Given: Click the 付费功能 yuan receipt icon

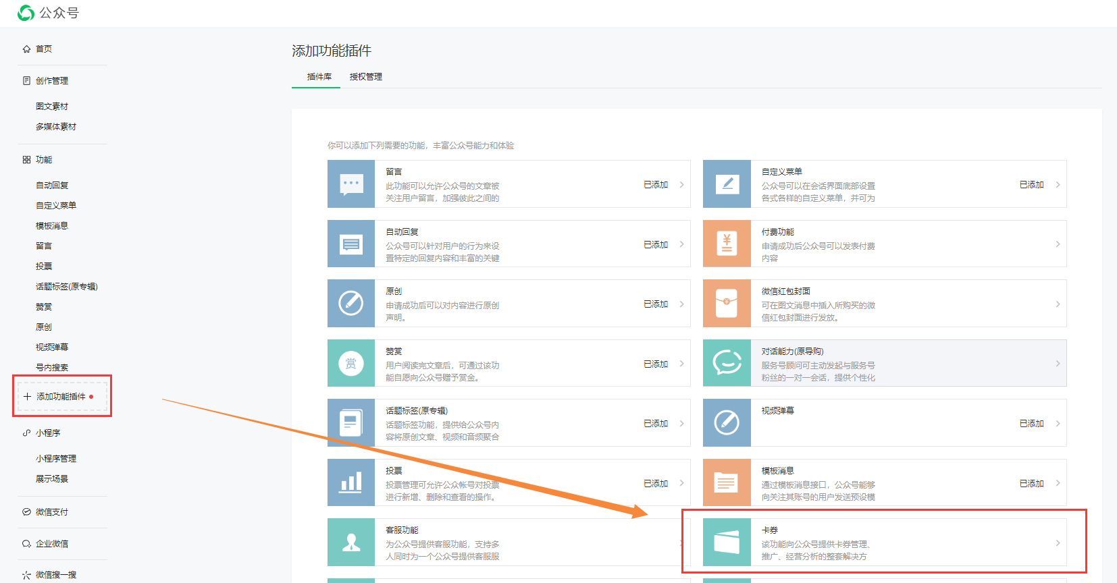Looking at the screenshot, I should point(727,244).
